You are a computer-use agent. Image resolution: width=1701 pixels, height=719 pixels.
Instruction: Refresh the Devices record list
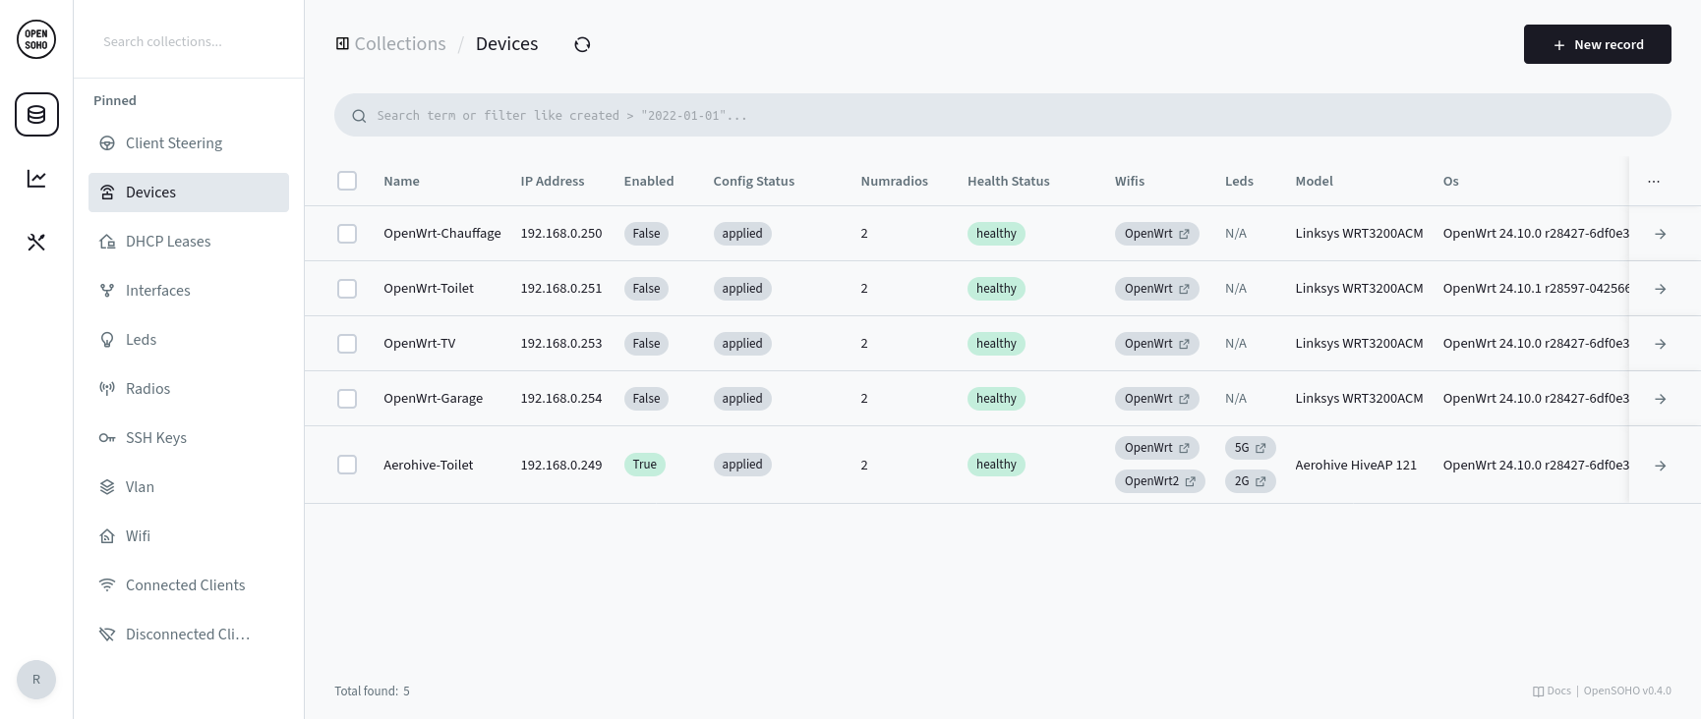(x=582, y=44)
